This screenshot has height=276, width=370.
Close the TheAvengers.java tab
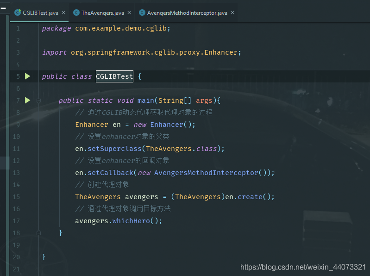click(129, 13)
